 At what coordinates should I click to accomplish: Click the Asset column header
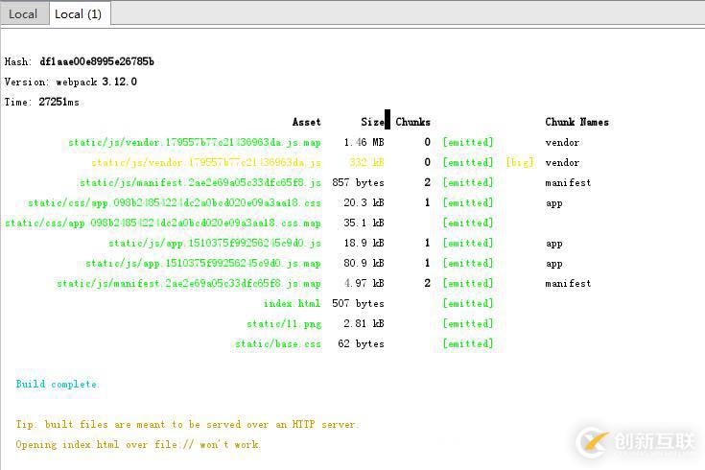tap(306, 122)
